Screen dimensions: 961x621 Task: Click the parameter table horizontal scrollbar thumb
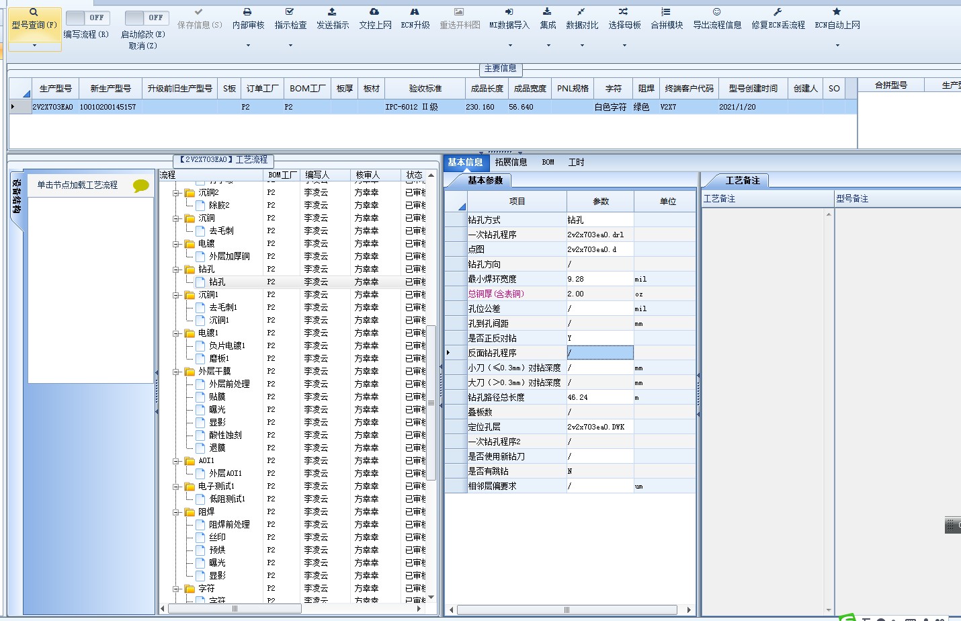[x=567, y=610]
